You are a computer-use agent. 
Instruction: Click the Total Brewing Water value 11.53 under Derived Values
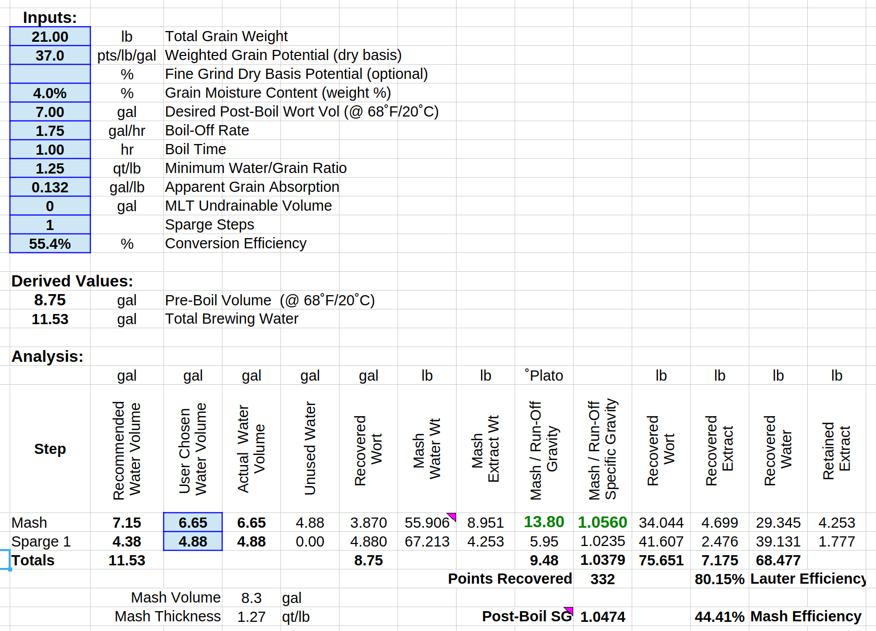pyautogui.click(x=50, y=319)
